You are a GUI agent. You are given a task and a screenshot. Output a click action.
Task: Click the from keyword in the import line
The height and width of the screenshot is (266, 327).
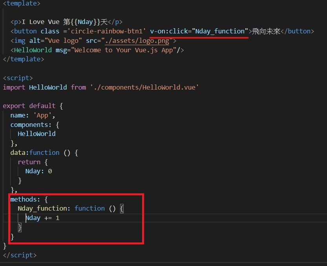tap(79, 87)
